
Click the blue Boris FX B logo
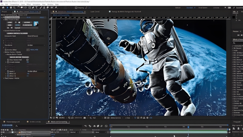click(x=36, y=24)
